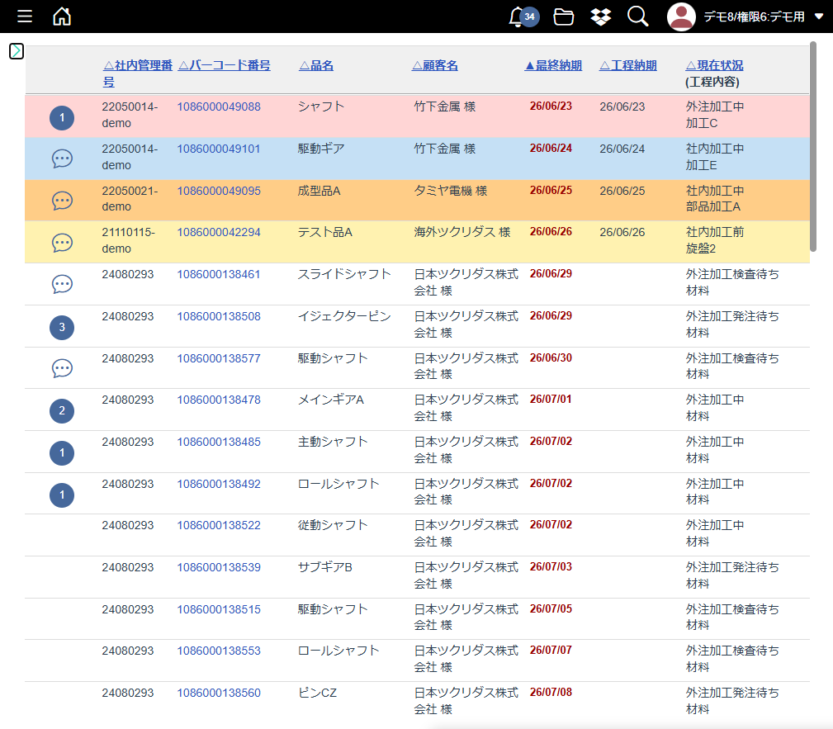Expand the デモ8/権限6:デモ用 user dropdown

pyautogui.click(x=764, y=17)
